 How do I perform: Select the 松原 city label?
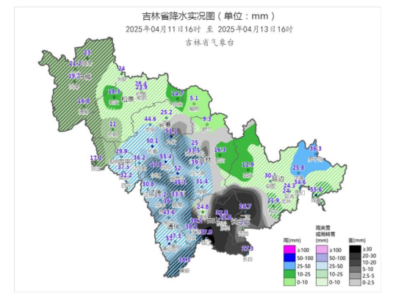(128, 99)
